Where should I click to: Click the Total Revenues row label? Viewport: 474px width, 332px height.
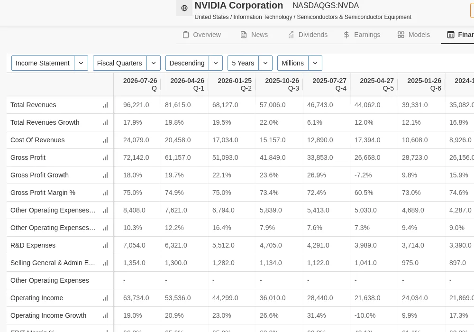pyautogui.click(x=33, y=105)
